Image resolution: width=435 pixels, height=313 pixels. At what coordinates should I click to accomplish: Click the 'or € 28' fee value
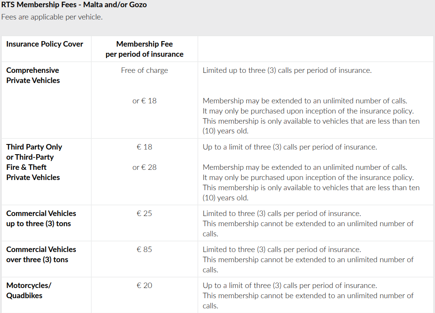(144, 167)
